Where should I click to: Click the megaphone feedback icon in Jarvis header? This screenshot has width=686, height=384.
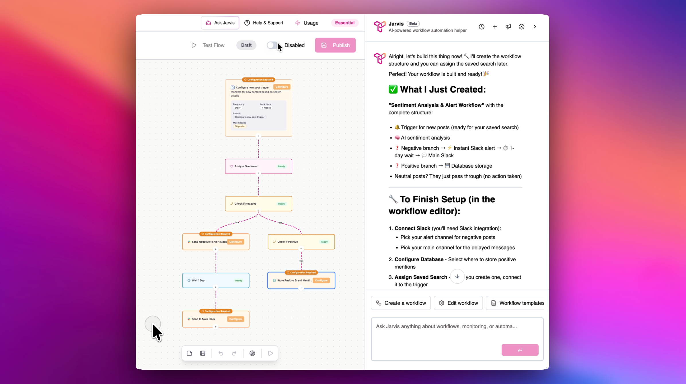(508, 27)
